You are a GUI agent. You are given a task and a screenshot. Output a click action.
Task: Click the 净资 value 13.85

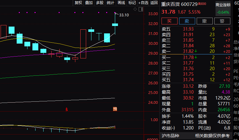[x=188, y=122]
